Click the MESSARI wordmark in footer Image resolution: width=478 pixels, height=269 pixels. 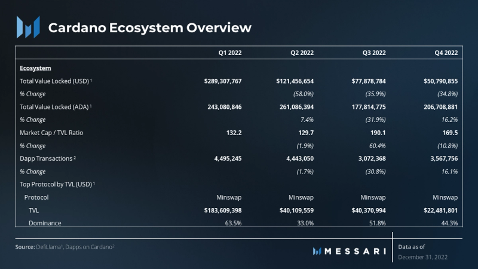(x=355, y=251)
